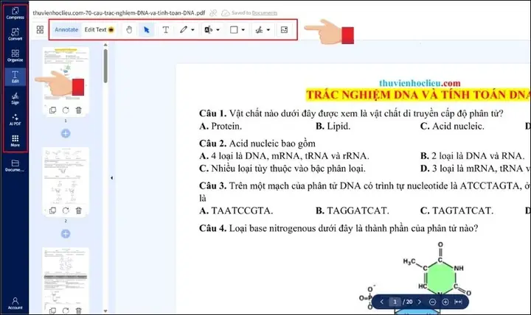Delete page 1 using trash icon
Viewport: 531px width, 315px height.
coord(79,110)
